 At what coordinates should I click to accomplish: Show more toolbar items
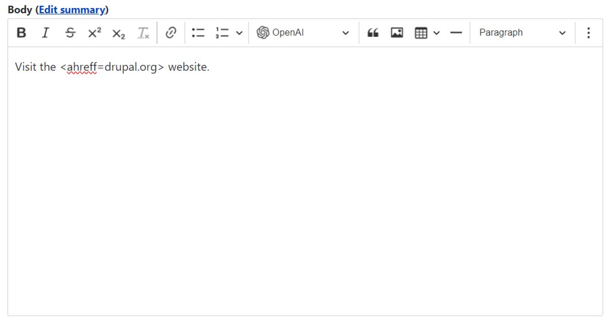pyautogui.click(x=588, y=33)
